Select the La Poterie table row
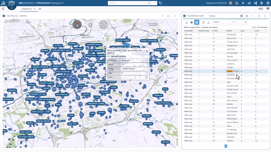This screenshot has height=152, width=271. click(226, 75)
